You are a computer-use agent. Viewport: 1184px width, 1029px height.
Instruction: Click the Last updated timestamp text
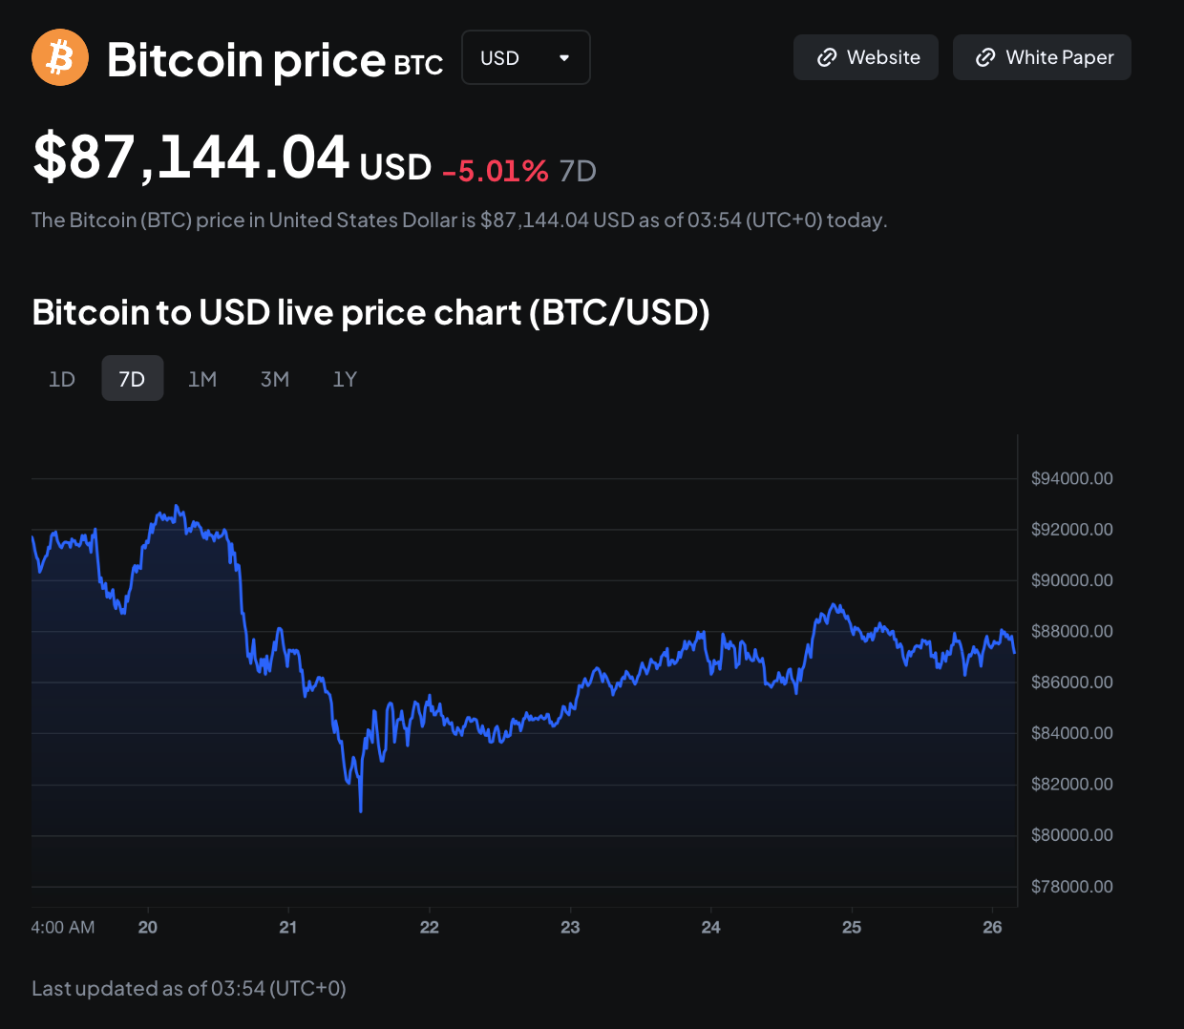(189, 988)
